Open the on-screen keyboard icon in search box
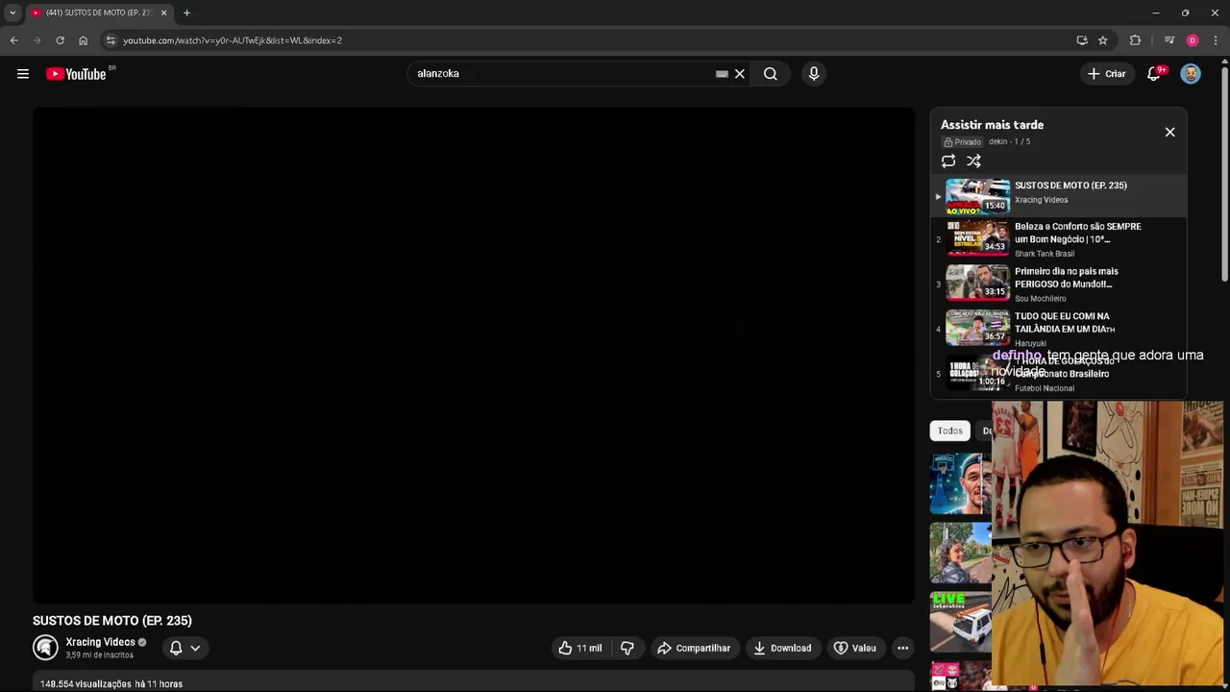The width and height of the screenshot is (1230, 692). click(722, 74)
